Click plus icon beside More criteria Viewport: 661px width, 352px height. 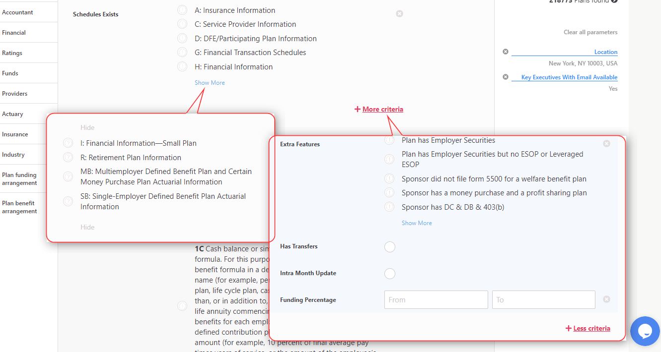coord(357,109)
